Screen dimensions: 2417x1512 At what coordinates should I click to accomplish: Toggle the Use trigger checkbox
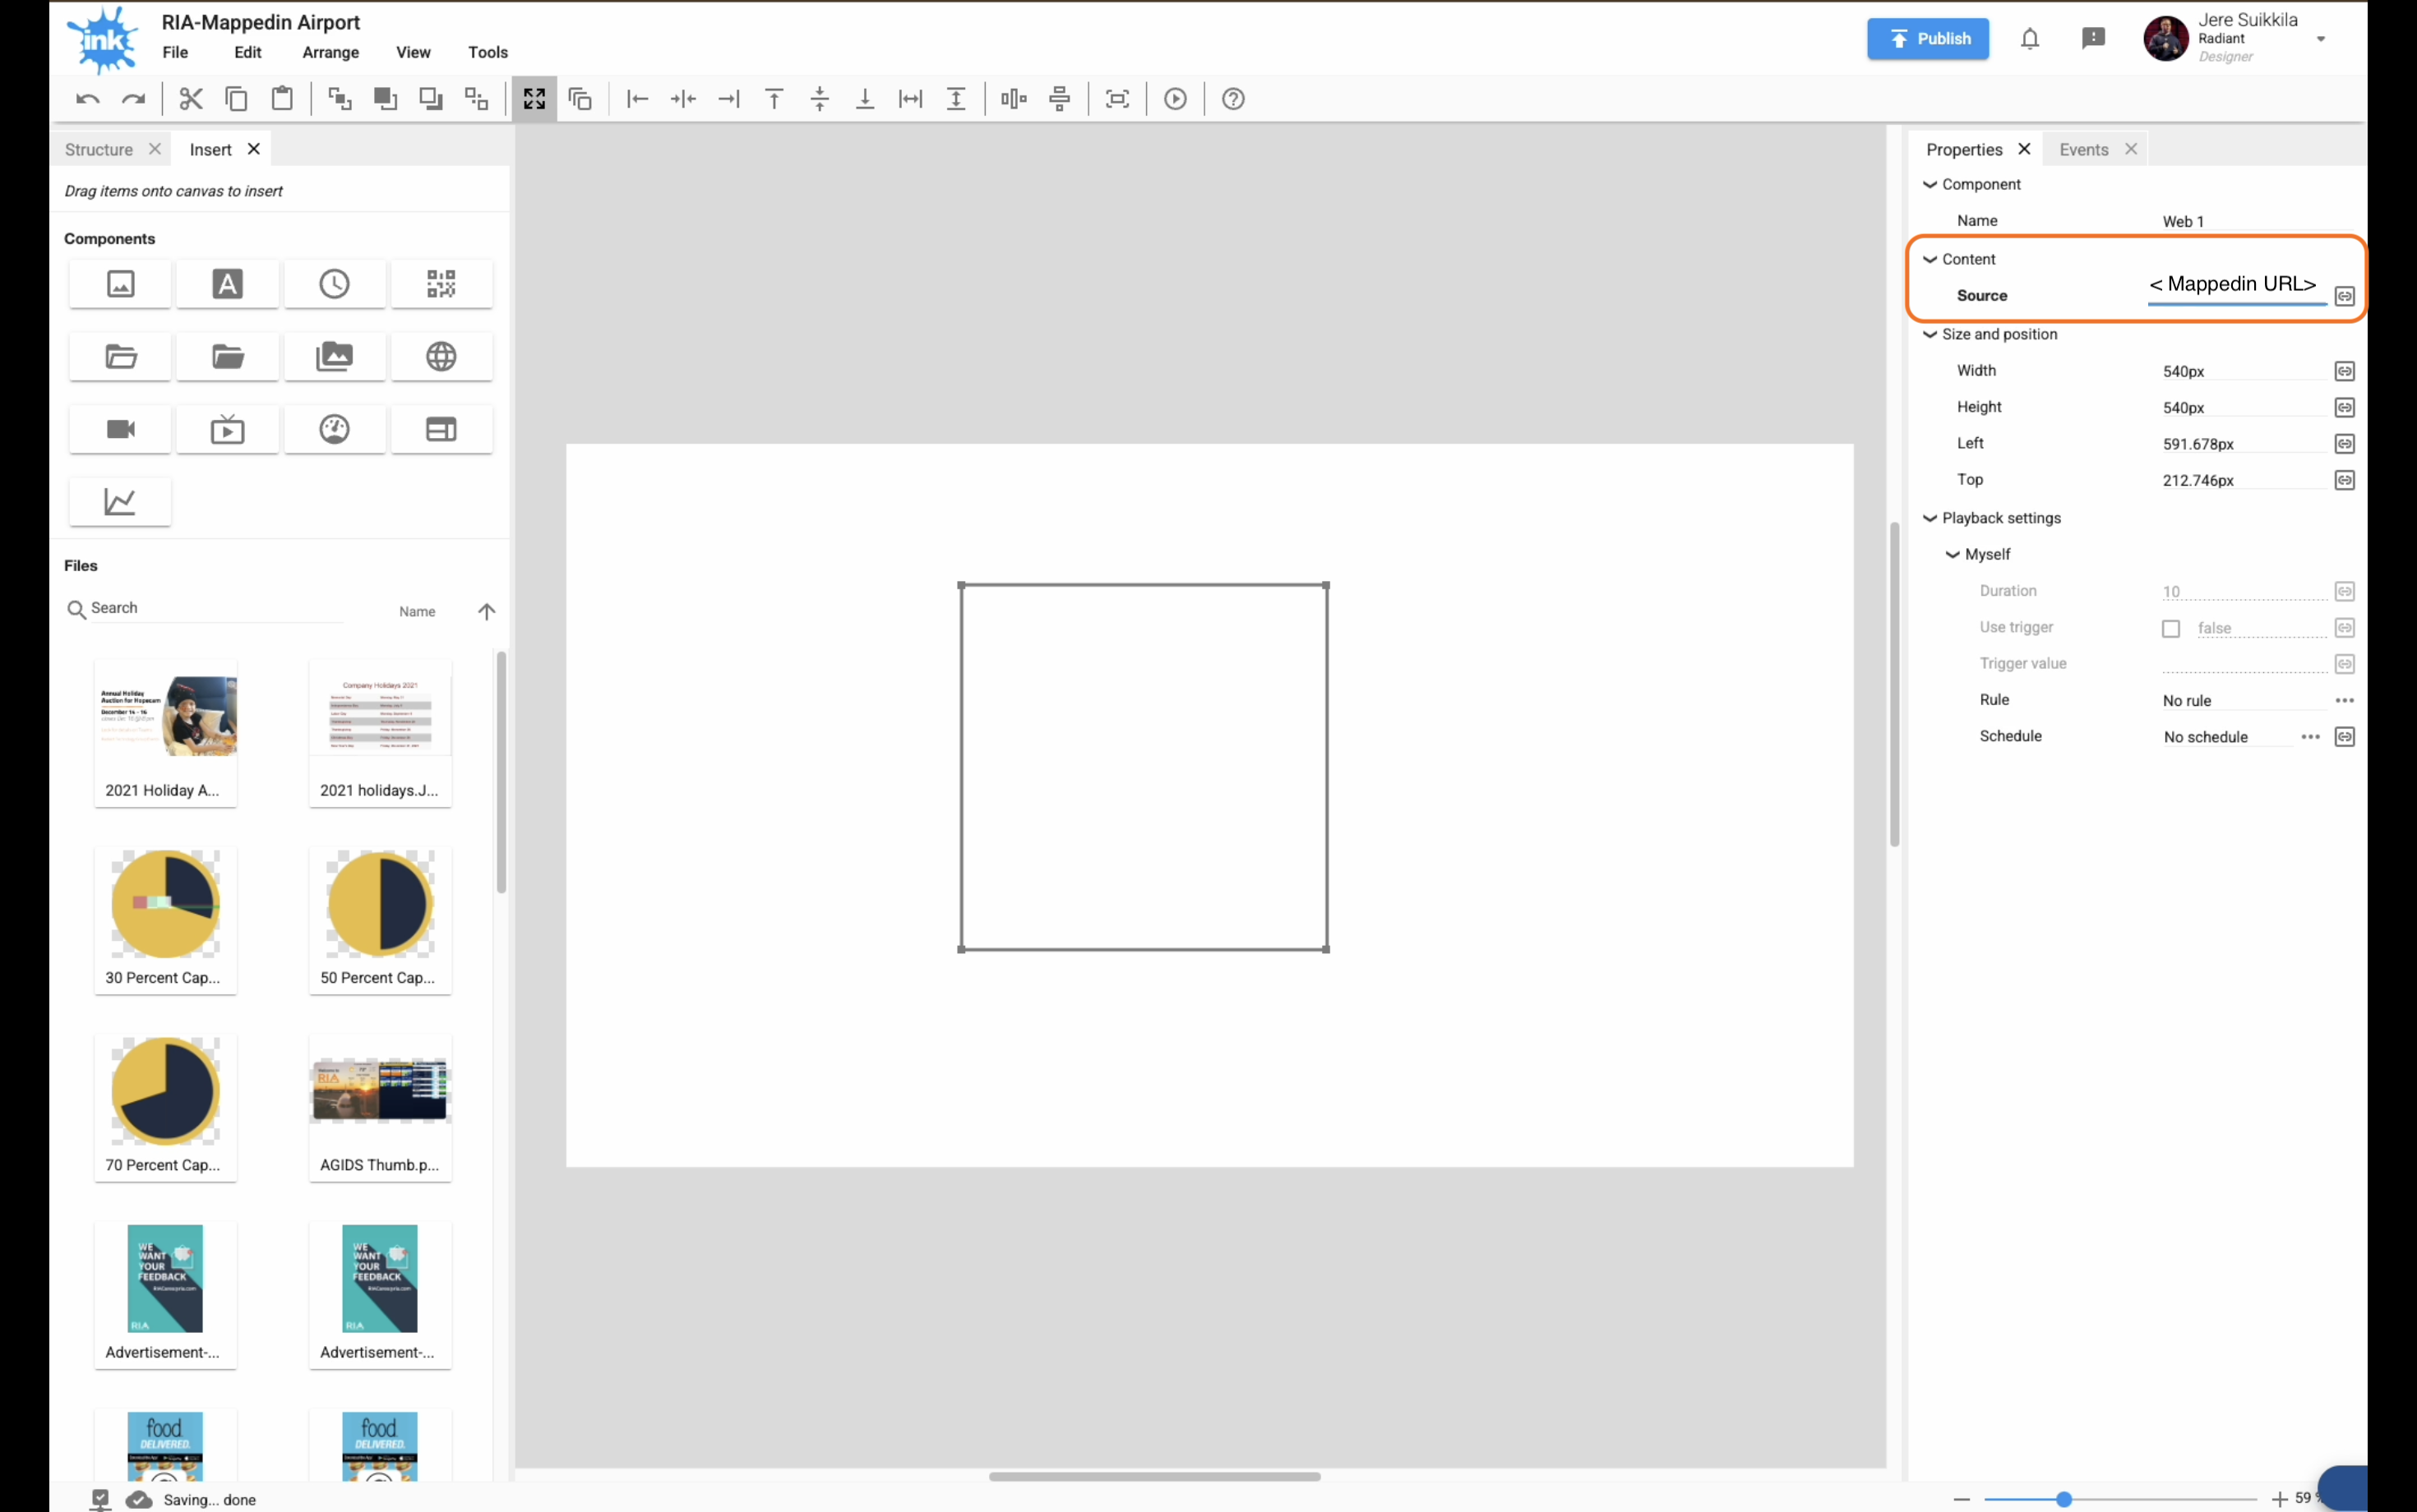pos(2170,628)
